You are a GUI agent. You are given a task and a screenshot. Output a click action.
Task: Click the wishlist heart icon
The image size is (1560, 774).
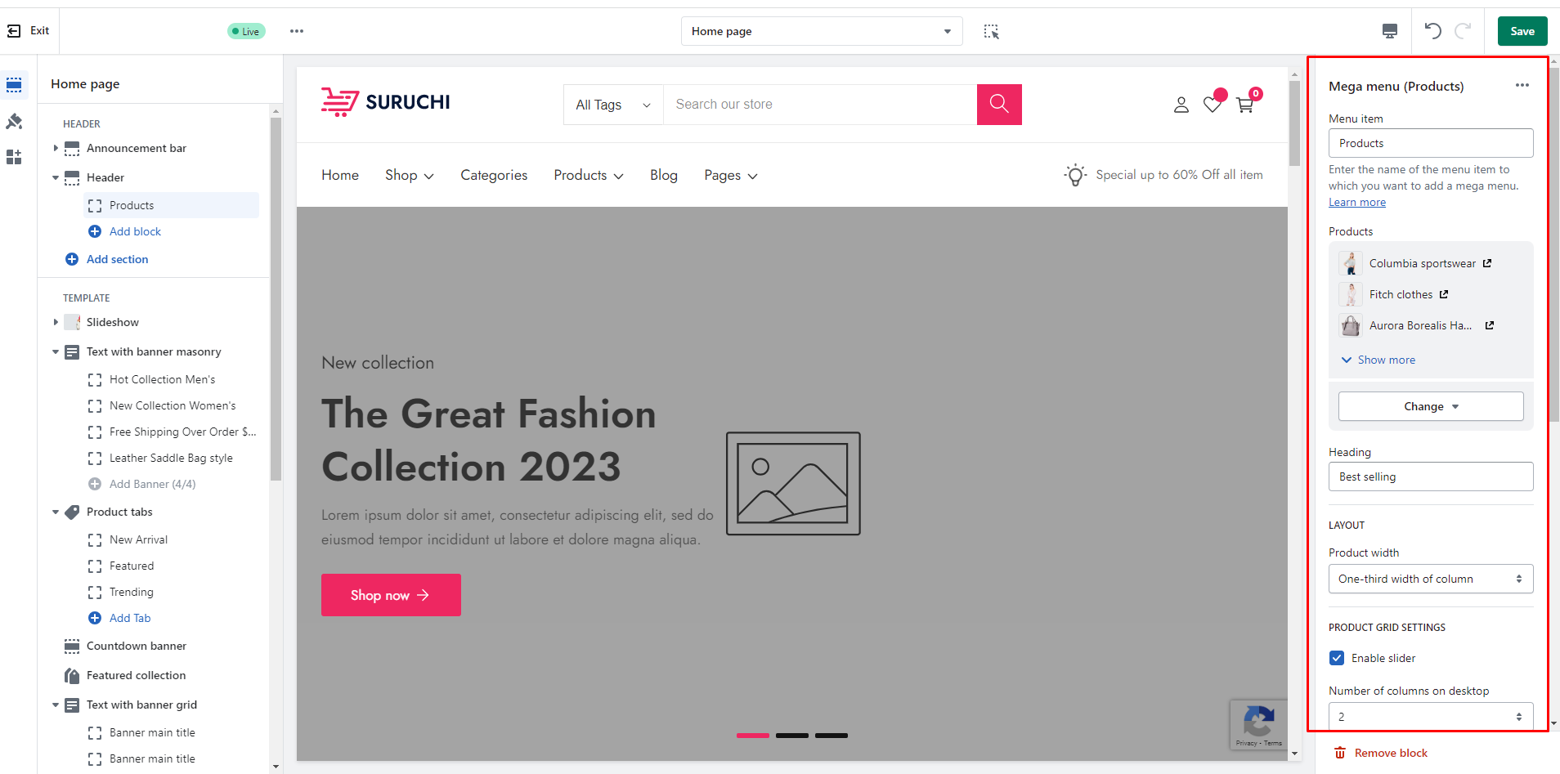(1213, 105)
